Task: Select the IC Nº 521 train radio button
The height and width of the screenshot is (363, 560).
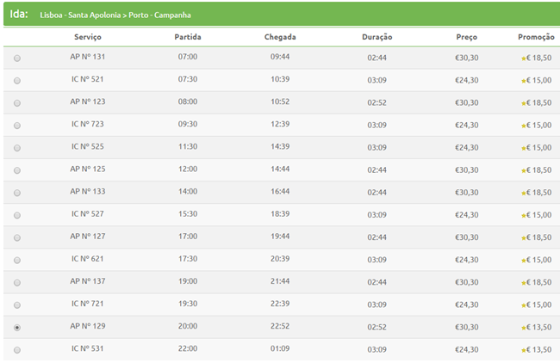Action: [16, 81]
